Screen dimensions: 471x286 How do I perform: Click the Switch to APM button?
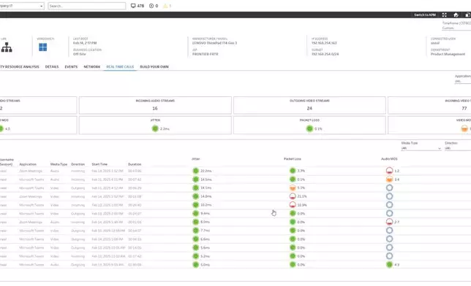[x=425, y=15]
